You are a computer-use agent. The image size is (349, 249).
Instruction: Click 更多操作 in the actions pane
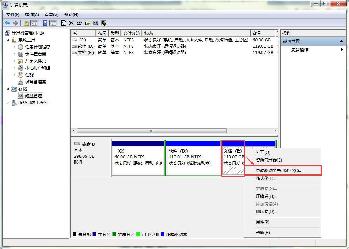point(300,50)
